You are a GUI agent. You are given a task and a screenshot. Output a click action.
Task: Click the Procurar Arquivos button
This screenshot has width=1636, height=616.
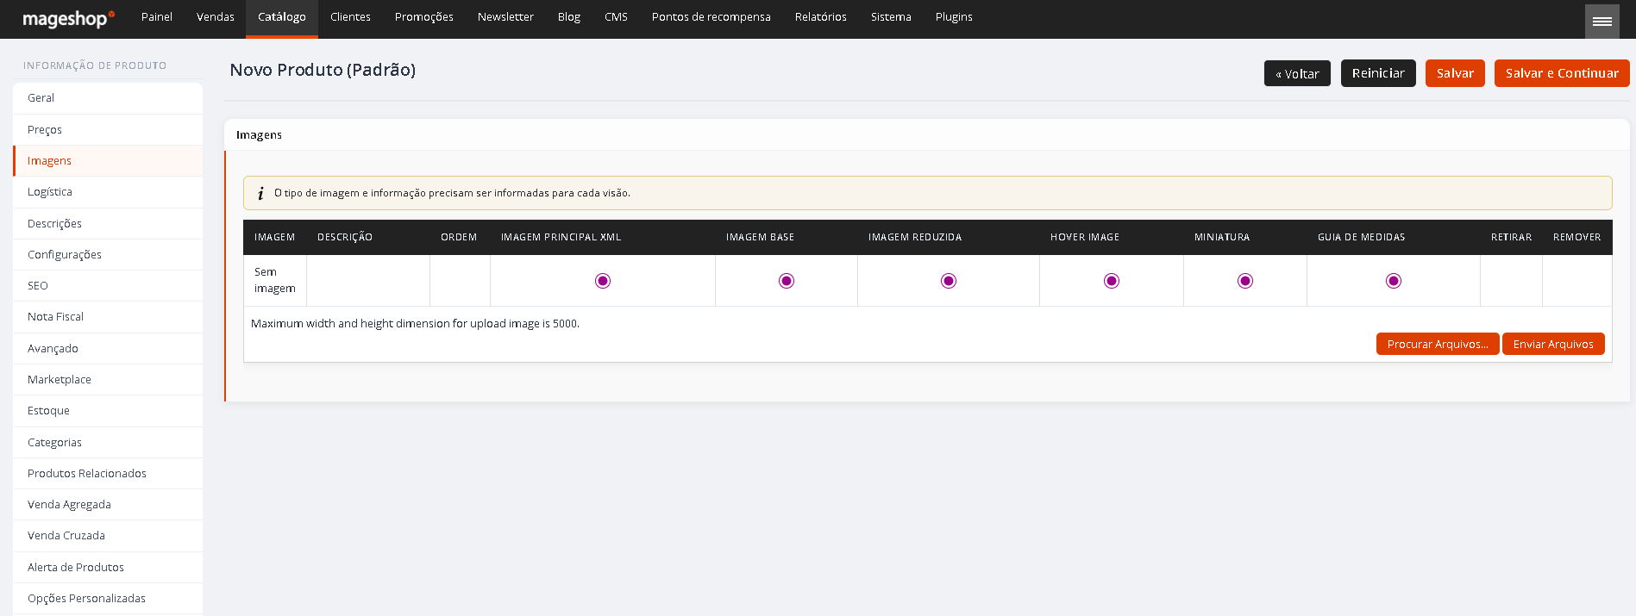pos(1438,344)
